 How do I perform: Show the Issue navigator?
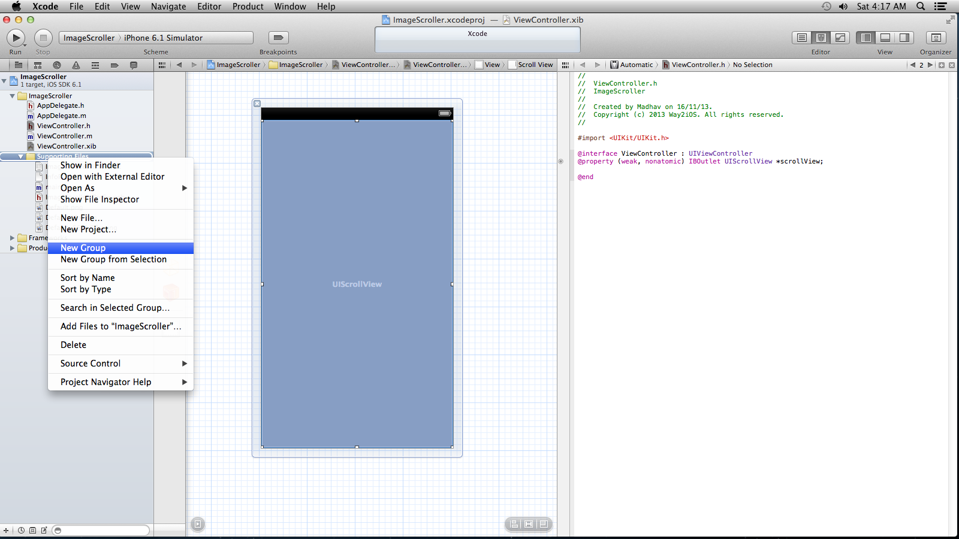tap(76, 65)
